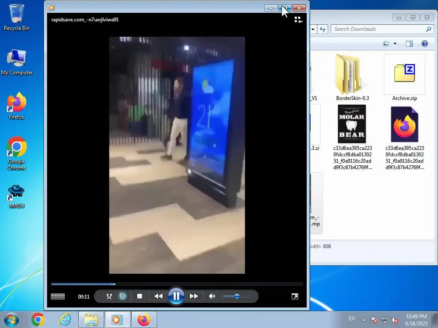This screenshot has width=438, height=328.
Task: Click the rapidsave.com video title text
Action: (x=85, y=20)
